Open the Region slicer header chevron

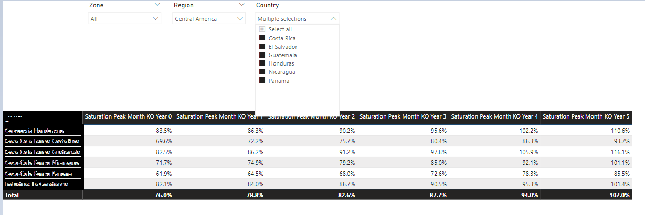[x=241, y=5]
